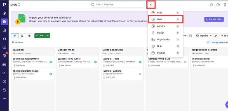Open Marketplace storefront icon in sidebar
228x111 pixels.
(x=4, y=90)
